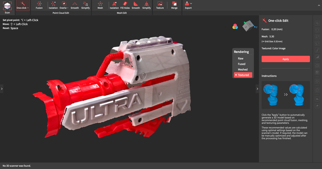
Task: Click the 'No 3D scanner was found' status
Action: pyautogui.click(x=17, y=166)
